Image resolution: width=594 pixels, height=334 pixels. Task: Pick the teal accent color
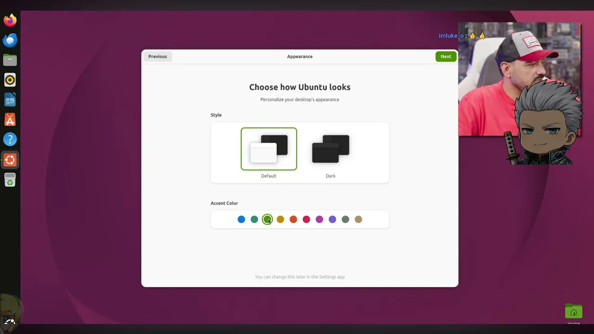(254, 219)
